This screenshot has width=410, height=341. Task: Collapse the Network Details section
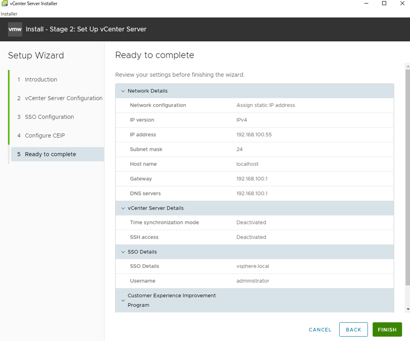[x=123, y=91]
